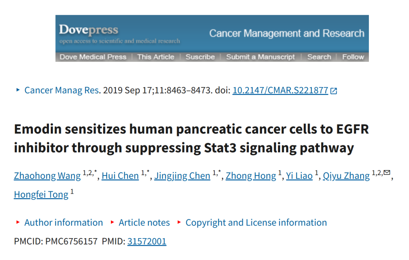Select This Article in the banner navigation
This screenshot has height=260, width=409.
[156, 57]
